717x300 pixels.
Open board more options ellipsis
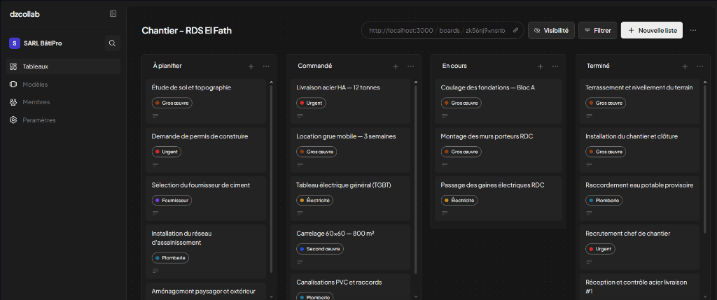693,30
